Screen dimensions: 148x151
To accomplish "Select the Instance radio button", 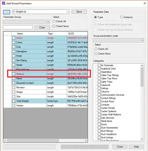I will pos(122,17).
